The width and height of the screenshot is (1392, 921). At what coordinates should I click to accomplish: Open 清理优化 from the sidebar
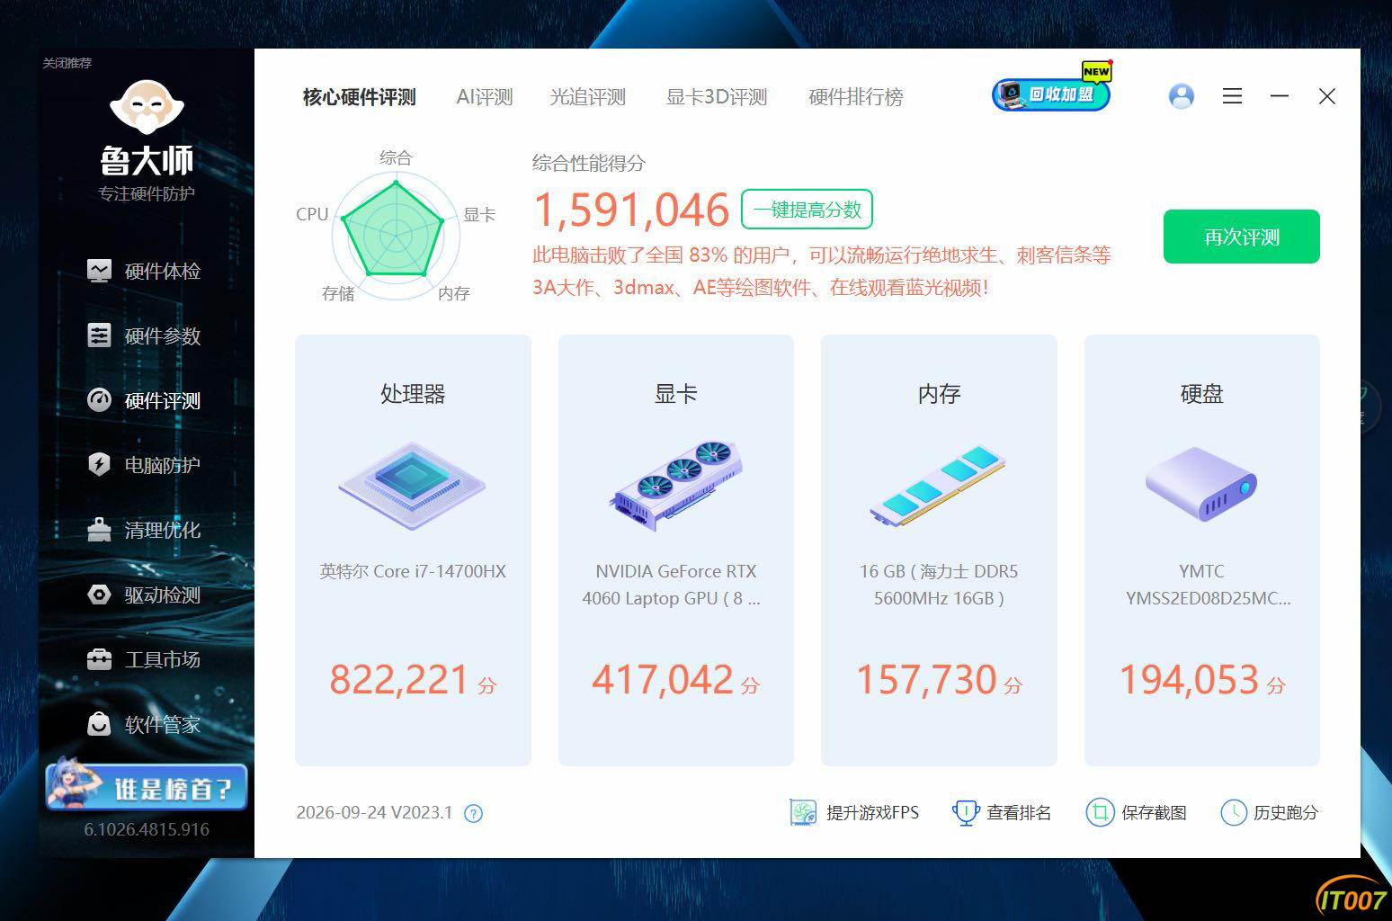[144, 530]
